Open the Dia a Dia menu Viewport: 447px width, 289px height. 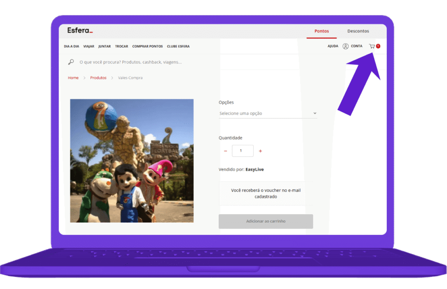71,46
